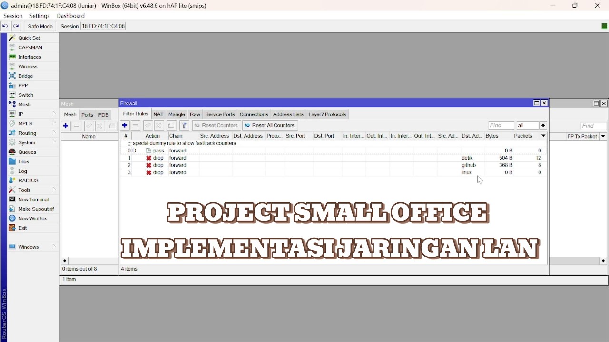Maximize the Firewall window
The image size is (609, 342).
pyautogui.click(x=536, y=103)
